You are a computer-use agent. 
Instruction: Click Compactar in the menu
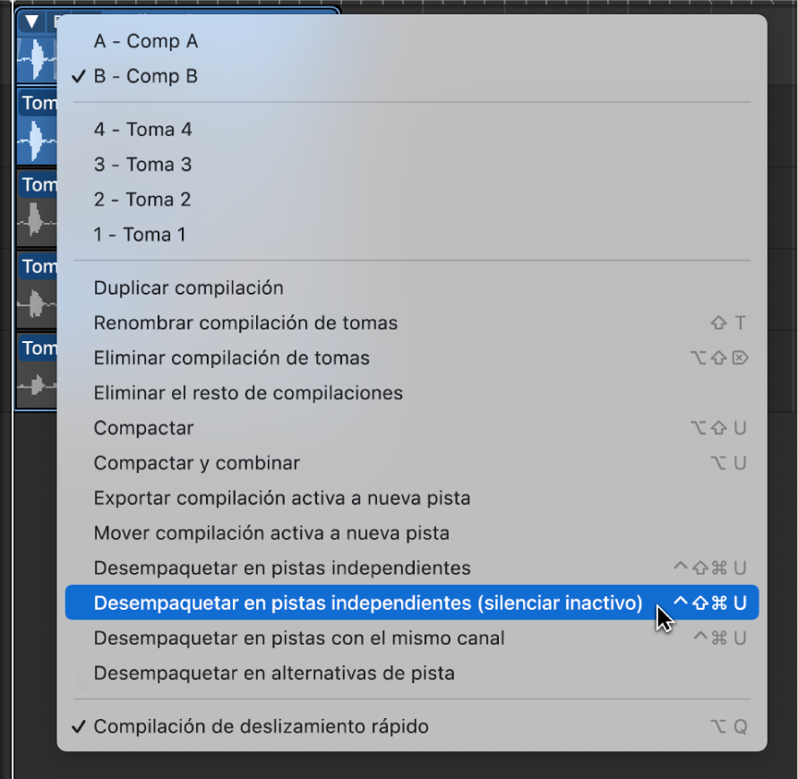click(143, 428)
